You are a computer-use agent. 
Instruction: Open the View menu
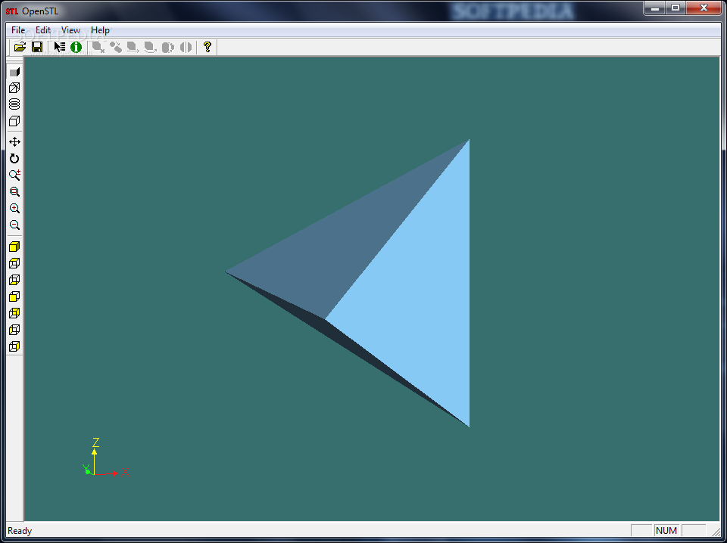70,30
